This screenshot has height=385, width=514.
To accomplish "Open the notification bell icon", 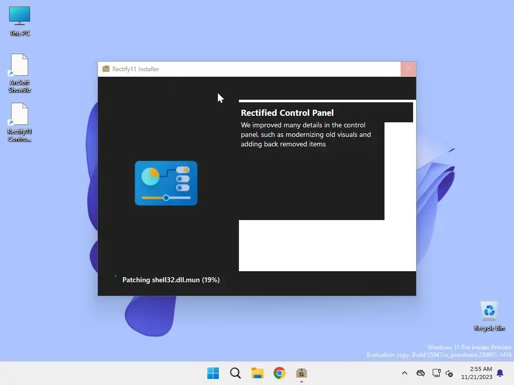I will tap(500, 373).
